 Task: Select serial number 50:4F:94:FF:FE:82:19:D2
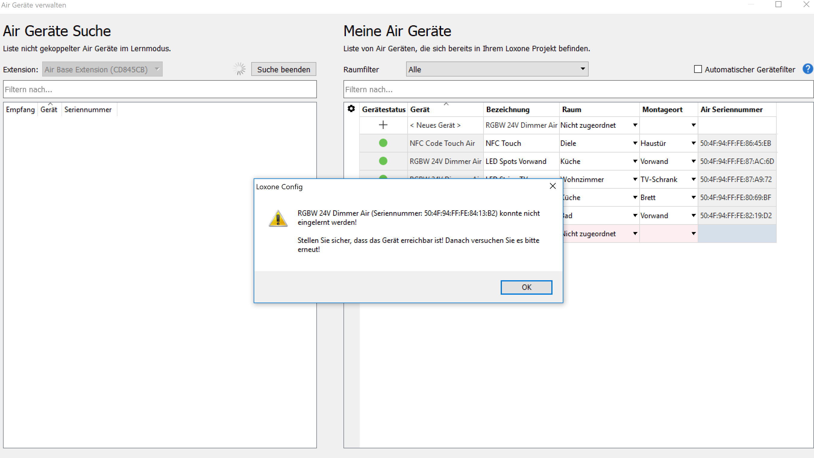pos(737,215)
